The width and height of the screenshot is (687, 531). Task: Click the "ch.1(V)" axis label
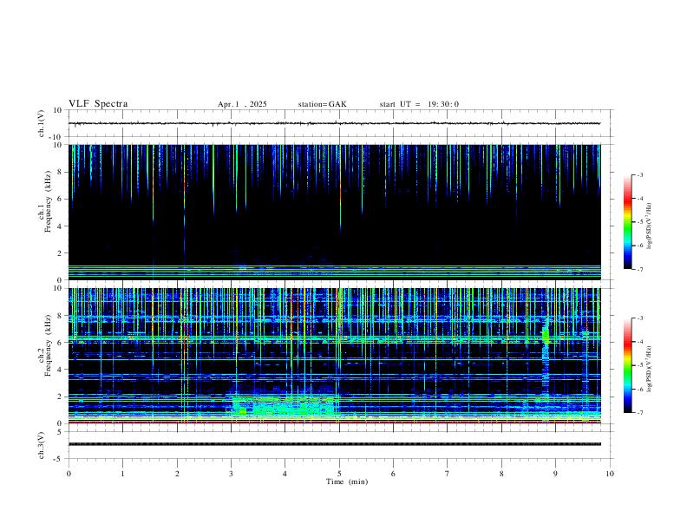point(42,123)
